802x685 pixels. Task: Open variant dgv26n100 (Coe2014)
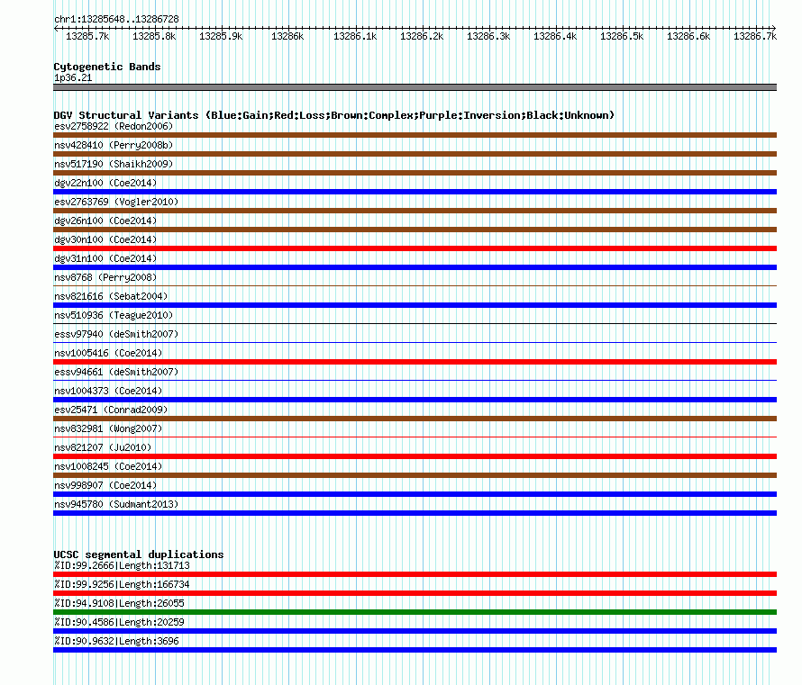(x=105, y=221)
